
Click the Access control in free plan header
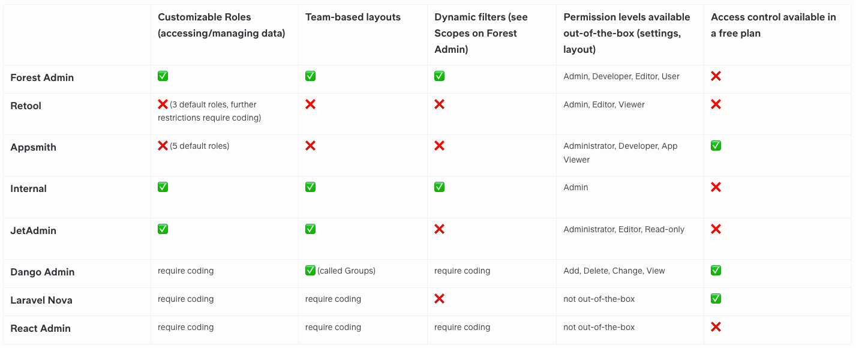[773, 25]
